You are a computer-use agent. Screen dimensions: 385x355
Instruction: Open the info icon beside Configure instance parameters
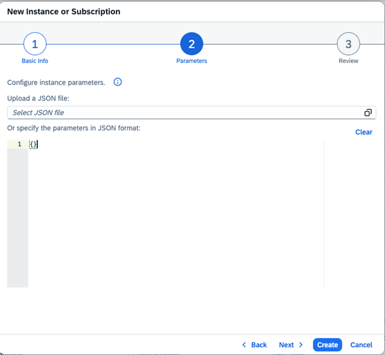coord(118,83)
